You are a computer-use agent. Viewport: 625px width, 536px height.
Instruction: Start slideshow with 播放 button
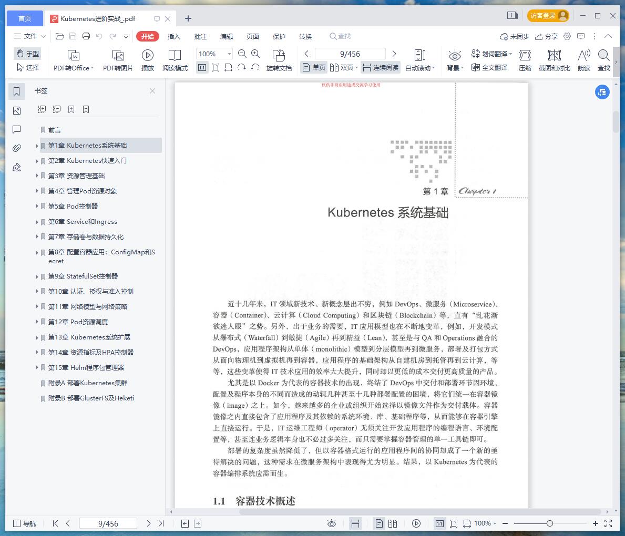(x=148, y=60)
